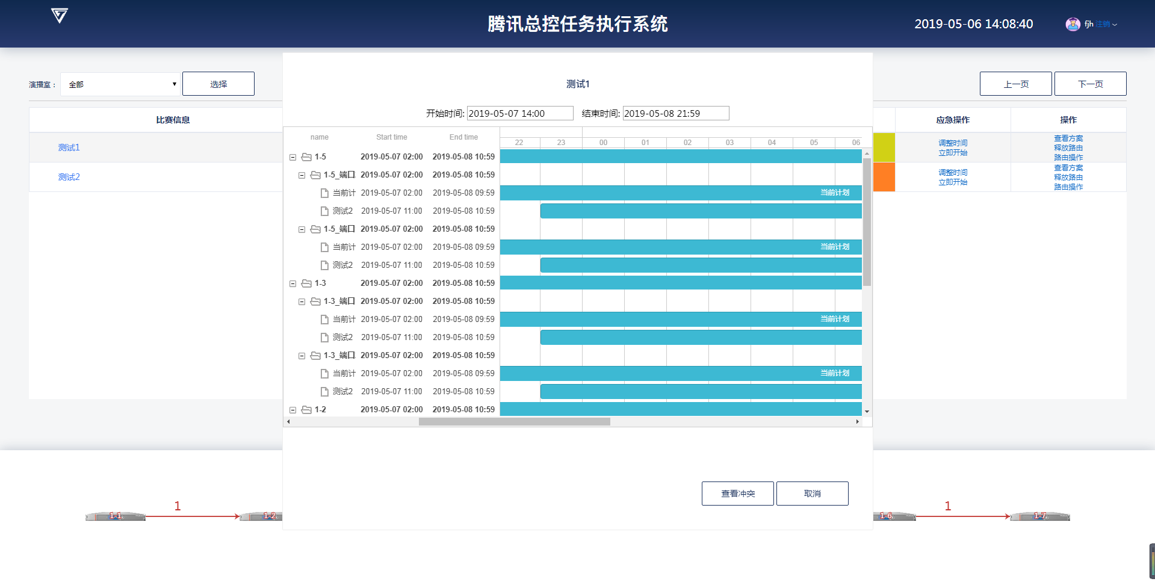Click the Gantt horizontal scrollbar thumb
Viewport: 1155px width, 582px height.
514,422
